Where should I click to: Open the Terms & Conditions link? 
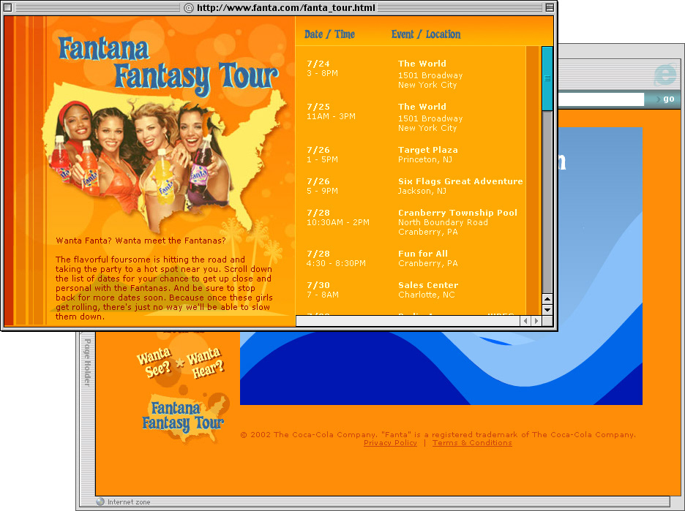[x=472, y=443]
